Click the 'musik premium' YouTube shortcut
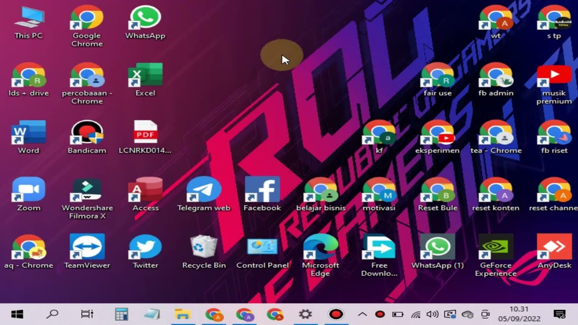578x325 pixels. (x=554, y=84)
